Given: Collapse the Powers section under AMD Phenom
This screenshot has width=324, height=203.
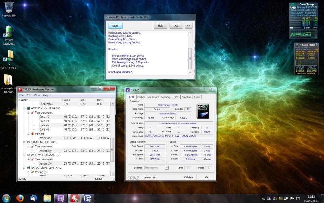Looking at the screenshot, I should coord(28,134).
